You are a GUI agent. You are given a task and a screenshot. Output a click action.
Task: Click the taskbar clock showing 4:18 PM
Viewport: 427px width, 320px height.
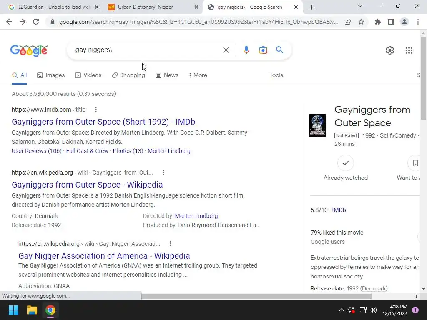[394, 310]
